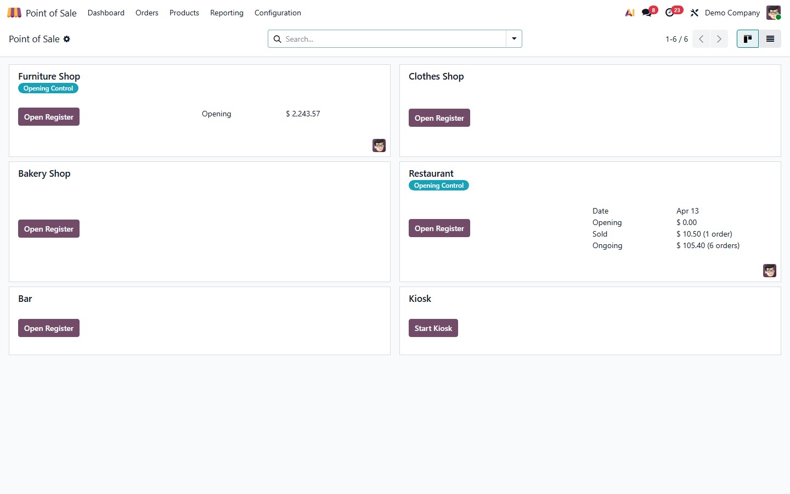This screenshot has height=494, width=790.
Task: Open the user profile menu
Action: coord(773,12)
